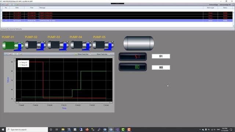Screen dimensions: 235x132
Task: Click the chart horizontal scrollbar
Action: pos(64,102)
